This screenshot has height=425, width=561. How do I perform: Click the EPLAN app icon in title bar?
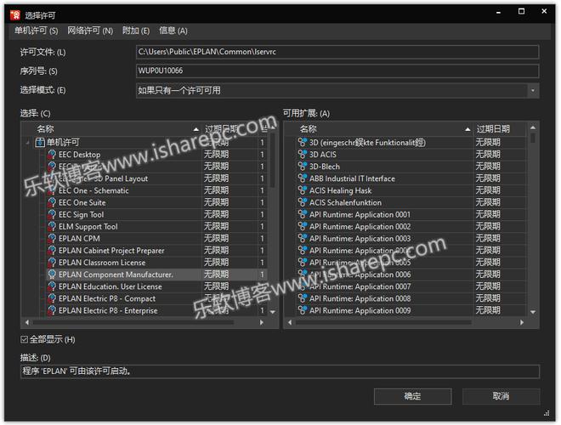(x=15, y=15)
